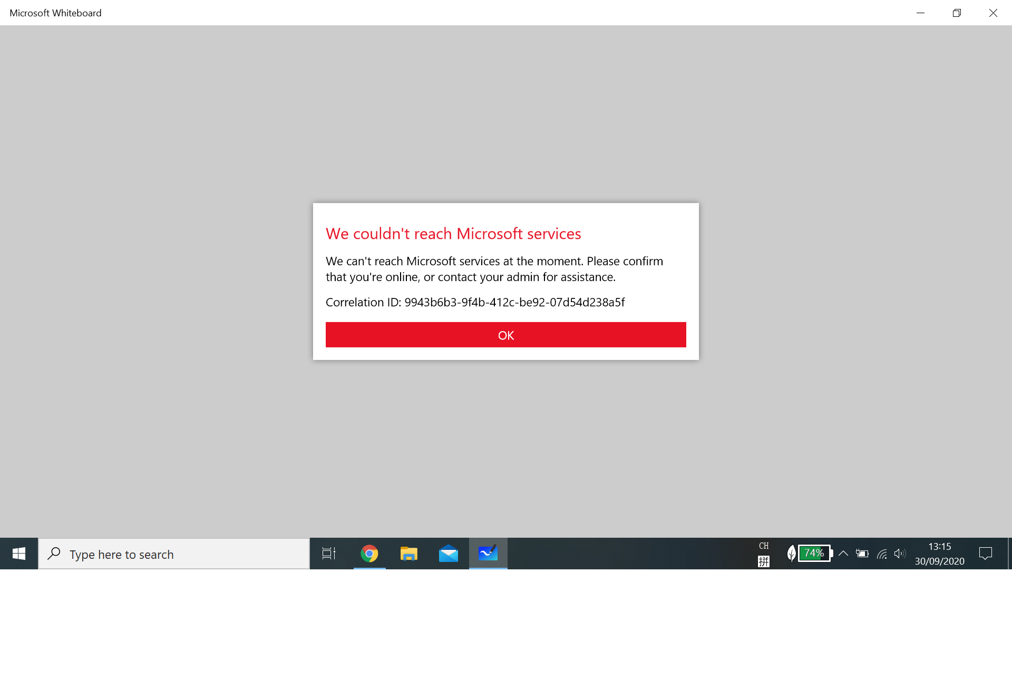Restore down the Whiteboard window
Viewport: 1012px width, 679px height.
click(x=957, y=13)
